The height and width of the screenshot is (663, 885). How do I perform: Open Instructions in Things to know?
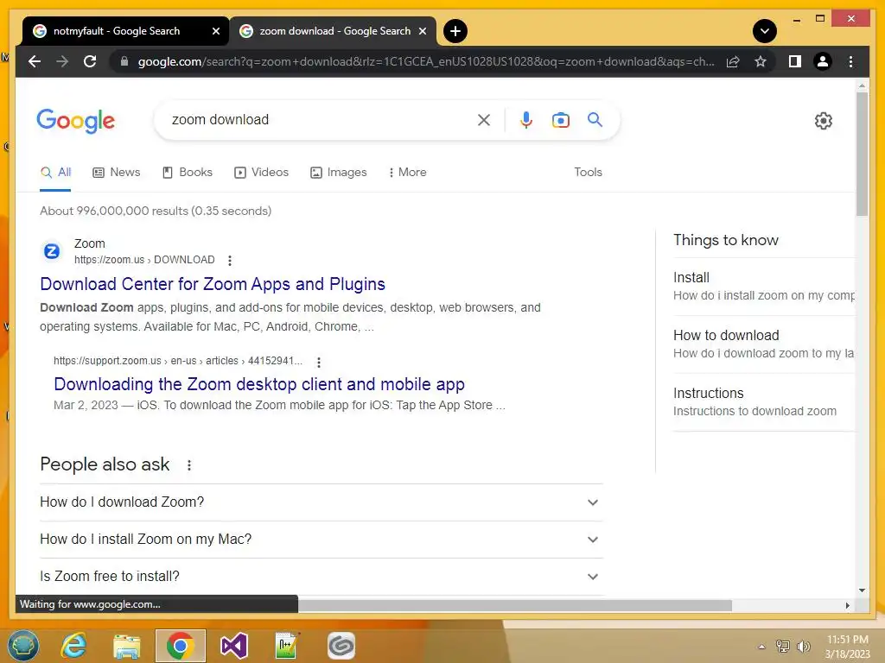point(764,402)
